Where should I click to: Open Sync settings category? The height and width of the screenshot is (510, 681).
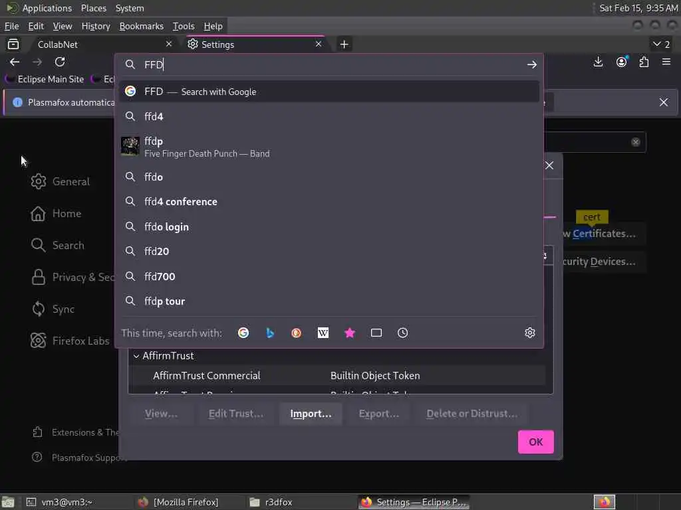tap(53, 309)
